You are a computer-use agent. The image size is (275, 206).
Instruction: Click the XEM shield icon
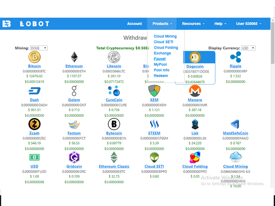[154, 91]
